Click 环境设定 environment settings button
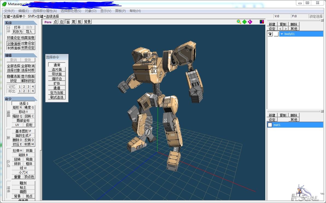The image size is (326, 203). pos(13,38)
